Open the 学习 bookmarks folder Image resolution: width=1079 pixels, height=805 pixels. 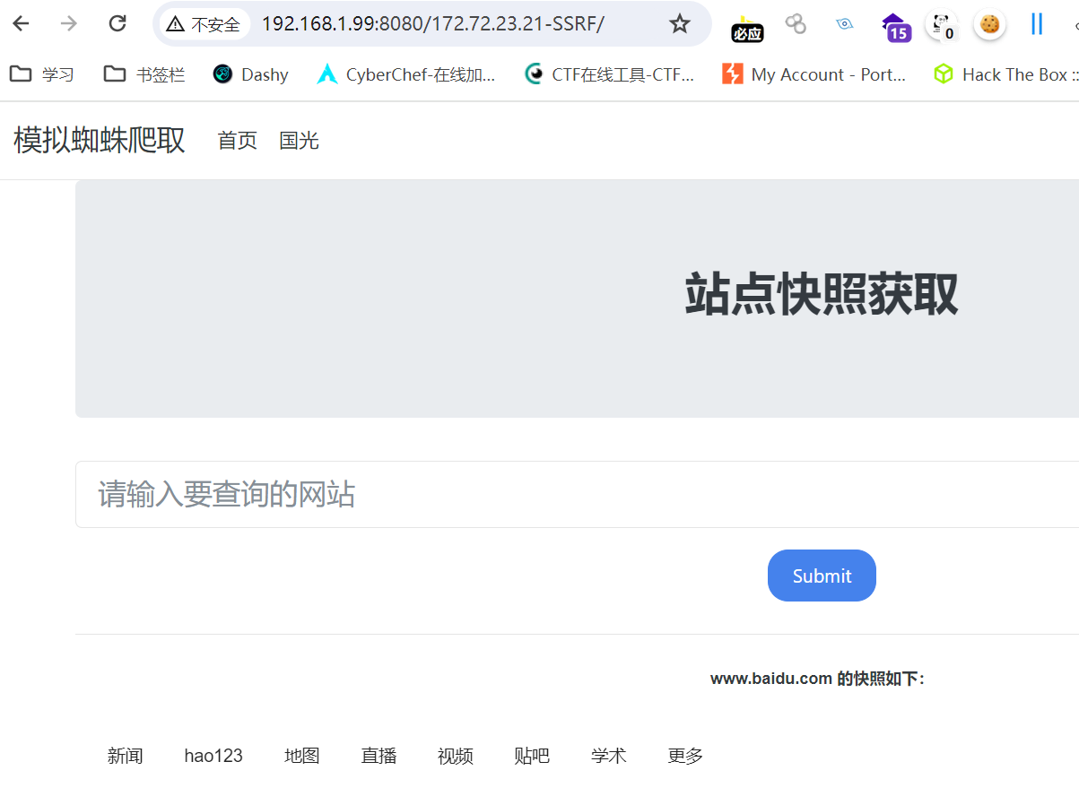(x=42, y=74)
